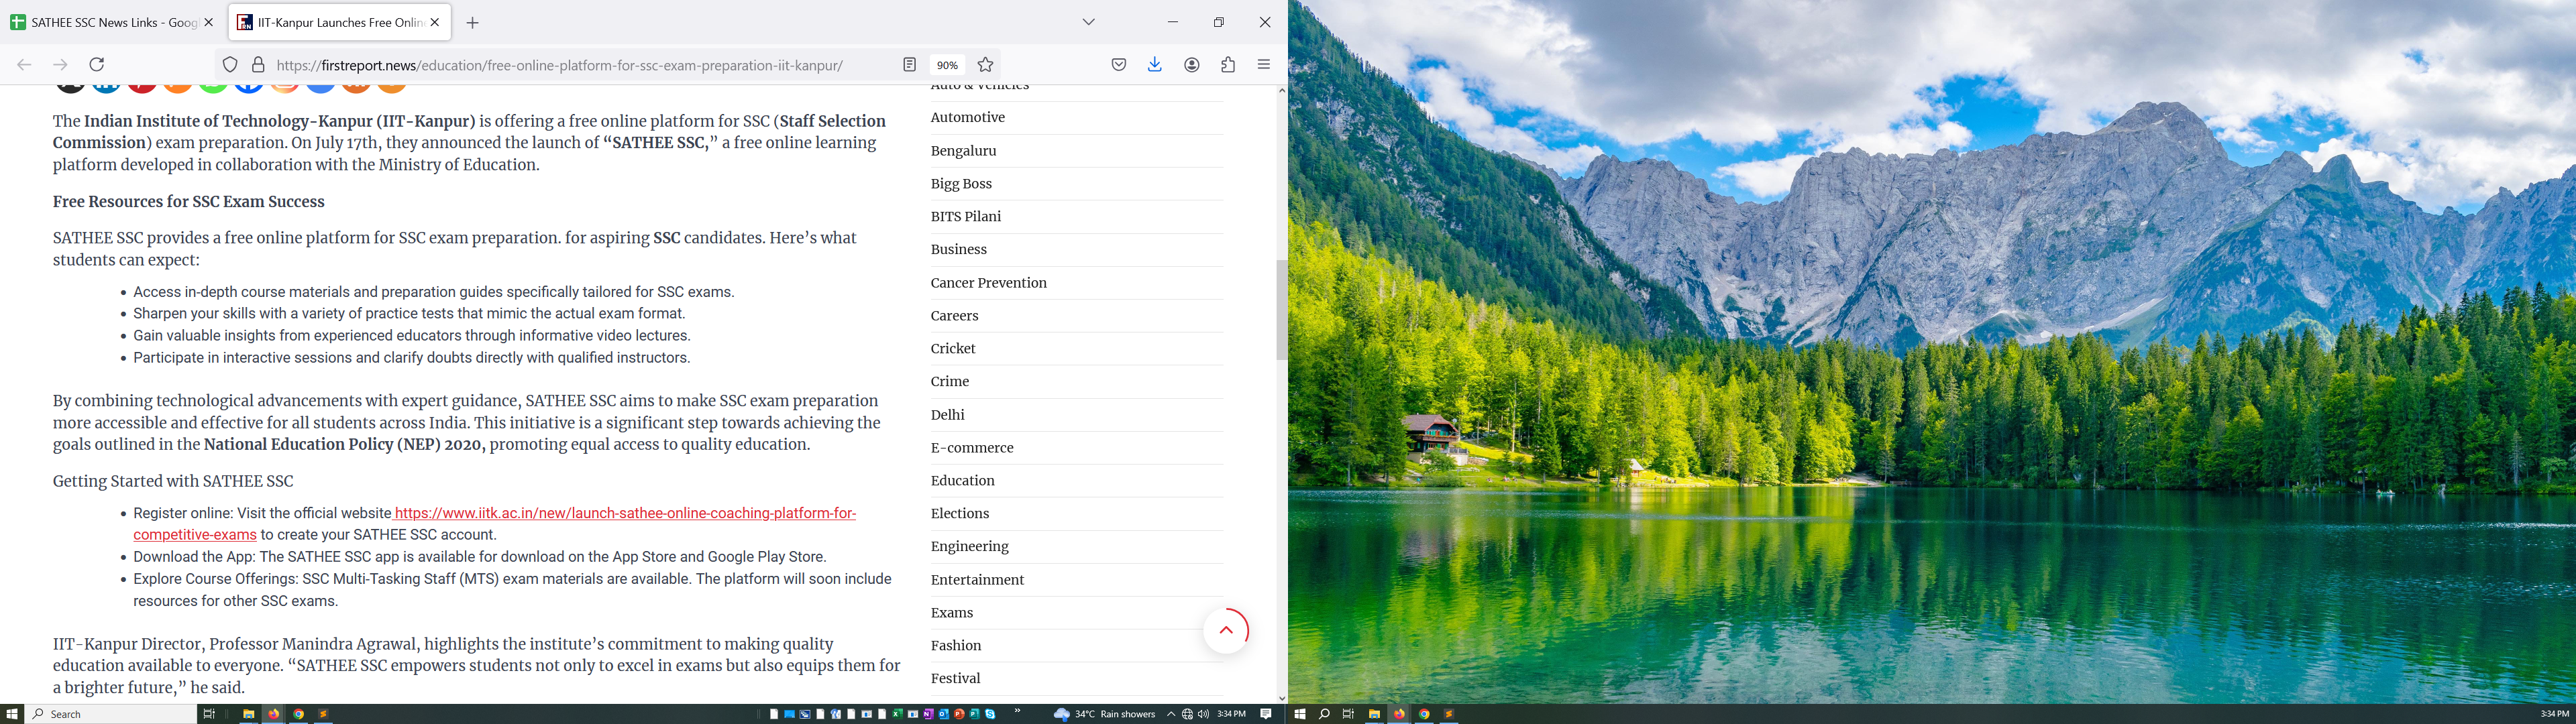Open File Explorer on left taskbar
The width and height of the screenshot is (2576, 724).
248,714
